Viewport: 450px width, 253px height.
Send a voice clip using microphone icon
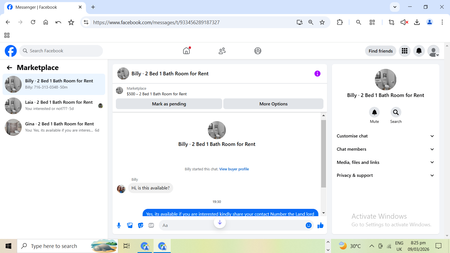(119, 225)
